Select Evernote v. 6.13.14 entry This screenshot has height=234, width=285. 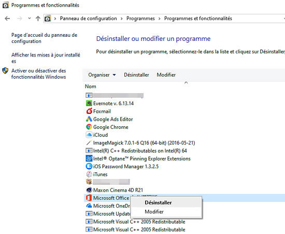click(x=113, y=104)
